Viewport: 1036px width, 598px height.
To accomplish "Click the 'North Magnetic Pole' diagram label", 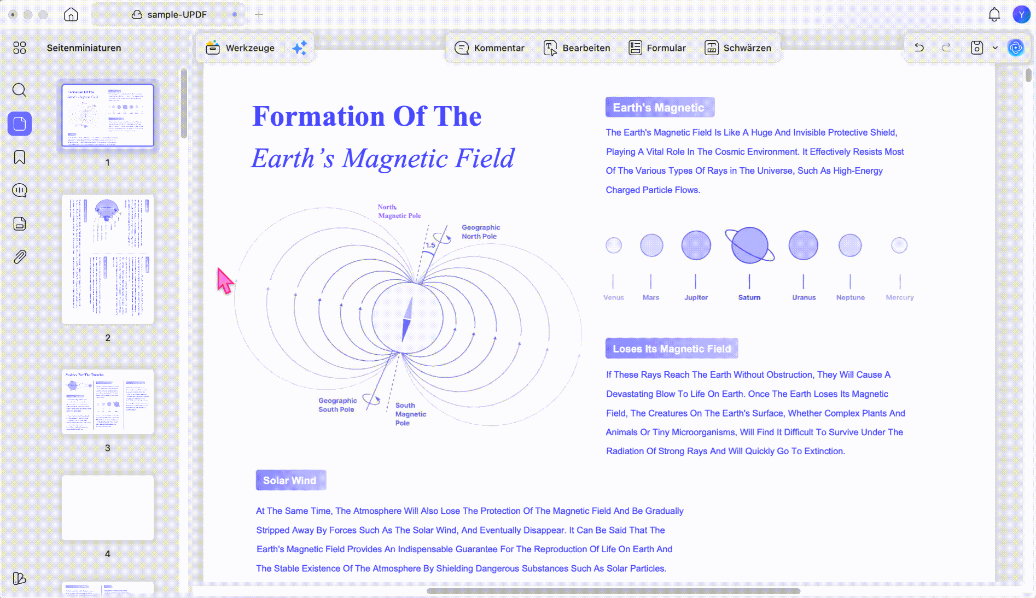I will click(x=399, y=212).
